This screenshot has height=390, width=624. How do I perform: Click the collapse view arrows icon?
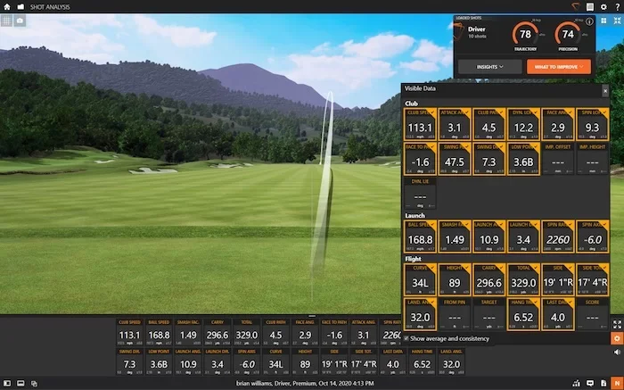[617, 21]
